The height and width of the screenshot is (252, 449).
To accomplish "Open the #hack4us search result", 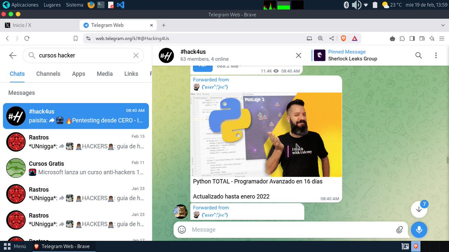I will pos(76,116).
